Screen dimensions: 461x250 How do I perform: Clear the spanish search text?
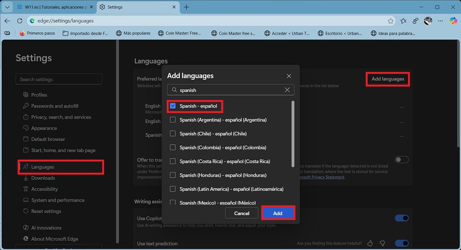287,90
